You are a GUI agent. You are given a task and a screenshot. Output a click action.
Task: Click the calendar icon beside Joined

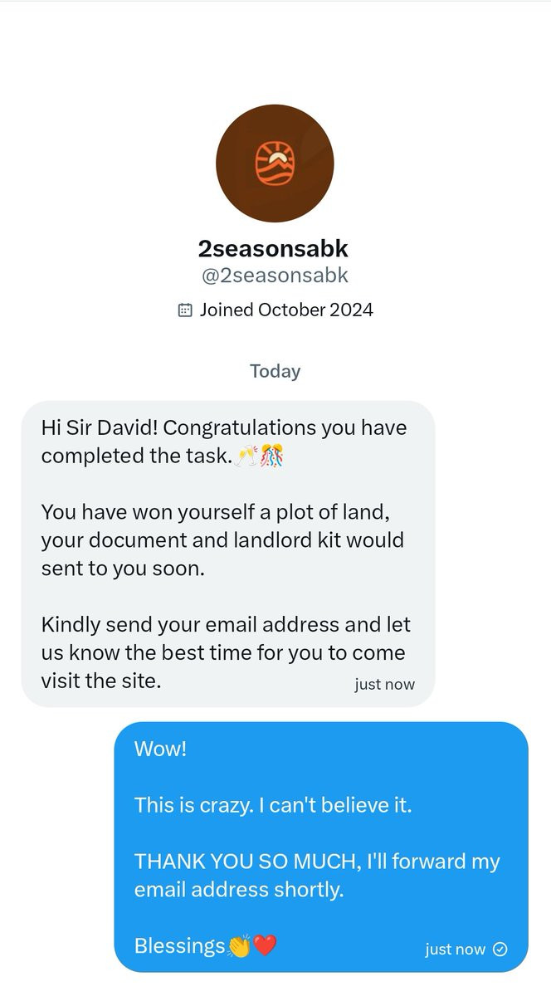(x=185, y=310)
